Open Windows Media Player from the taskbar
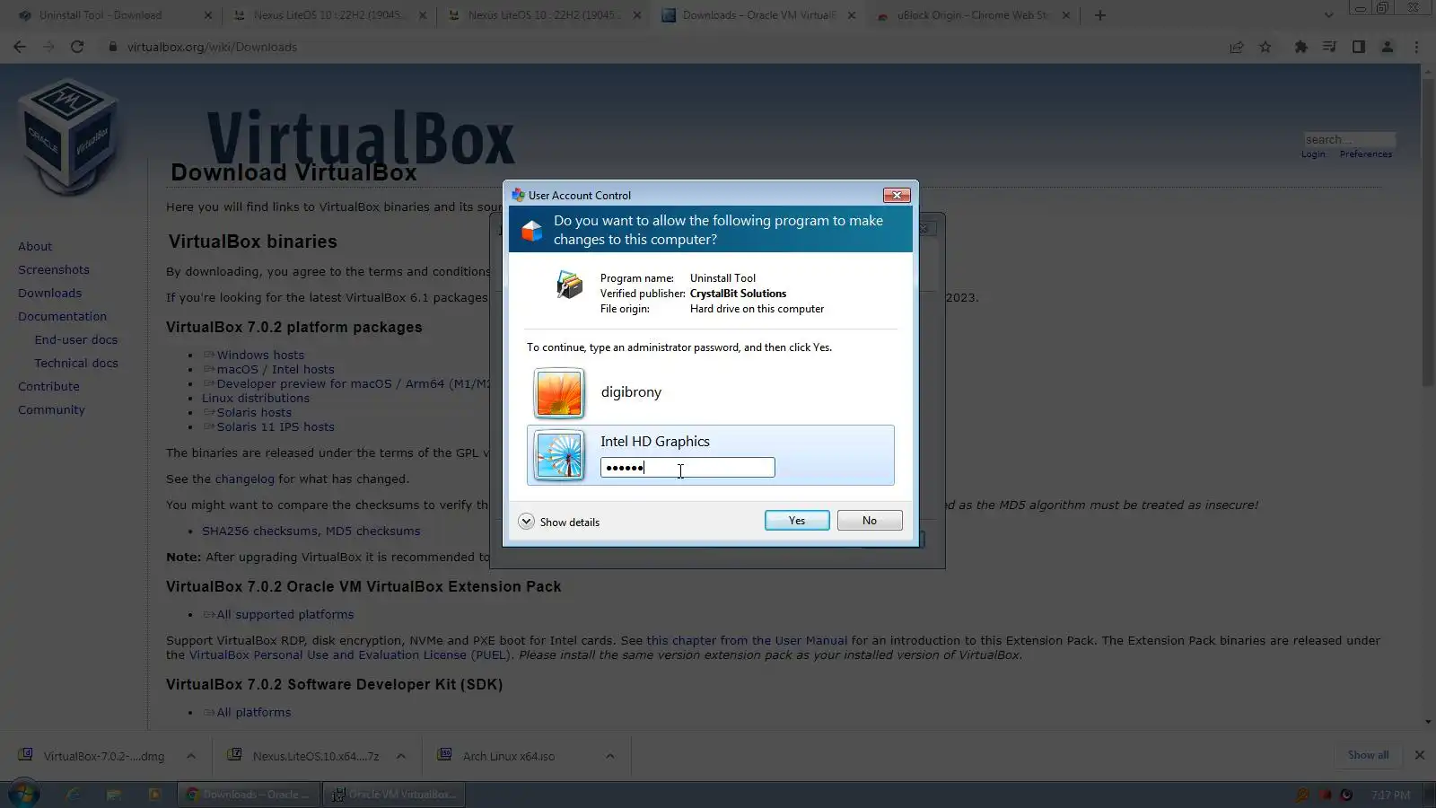The height and width of the screenshot is (808, 1436). tap(154, 795)
